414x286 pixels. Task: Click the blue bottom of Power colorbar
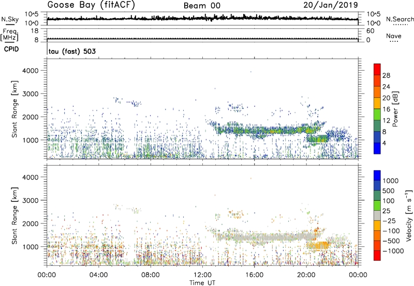click(377, 149)
